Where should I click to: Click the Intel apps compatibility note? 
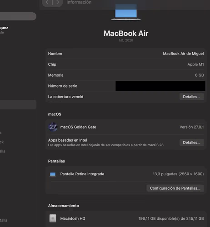(106, 145)
